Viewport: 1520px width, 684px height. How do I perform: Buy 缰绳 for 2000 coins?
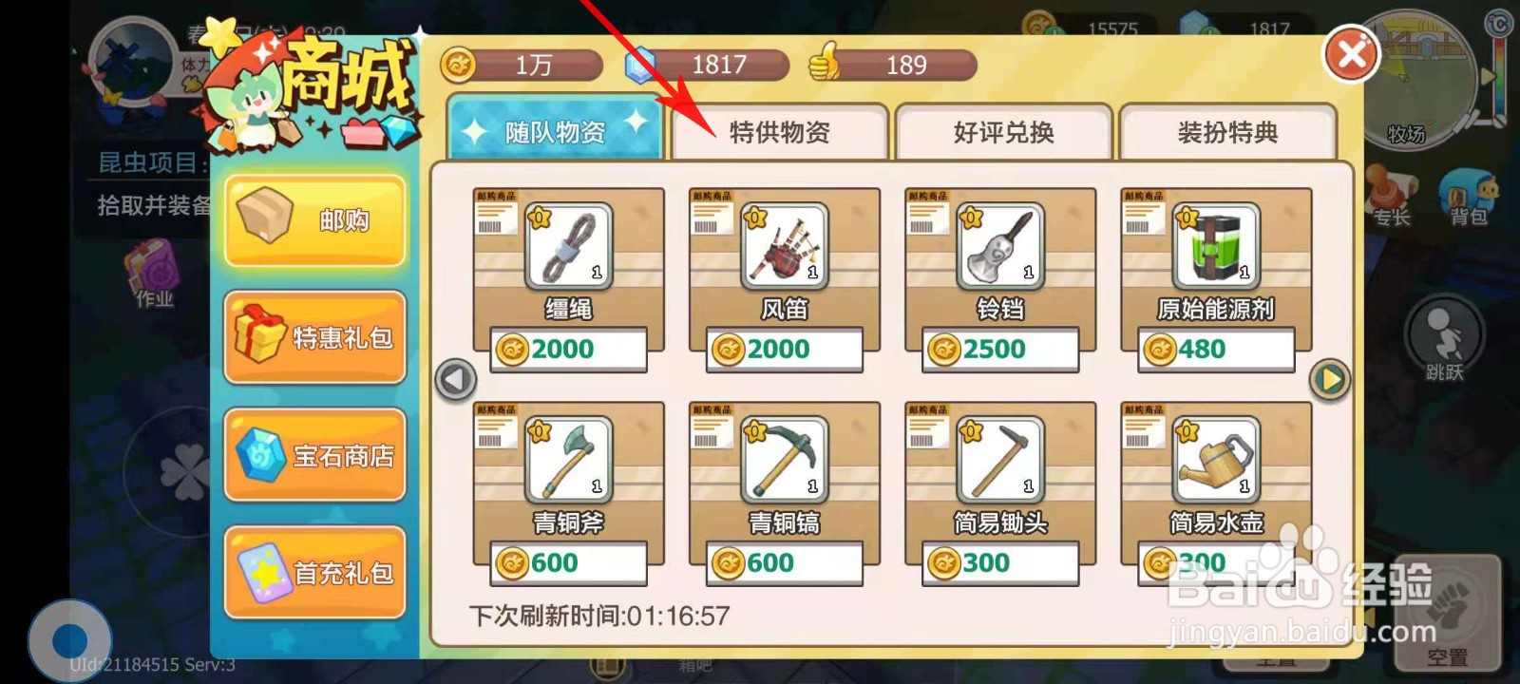(x=568, y=350)
